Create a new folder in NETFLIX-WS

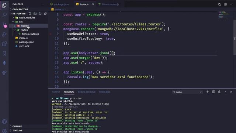click(35, 14)
